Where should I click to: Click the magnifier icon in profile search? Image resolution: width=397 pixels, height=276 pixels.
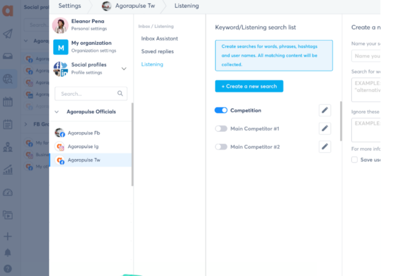tap(120, 94)
